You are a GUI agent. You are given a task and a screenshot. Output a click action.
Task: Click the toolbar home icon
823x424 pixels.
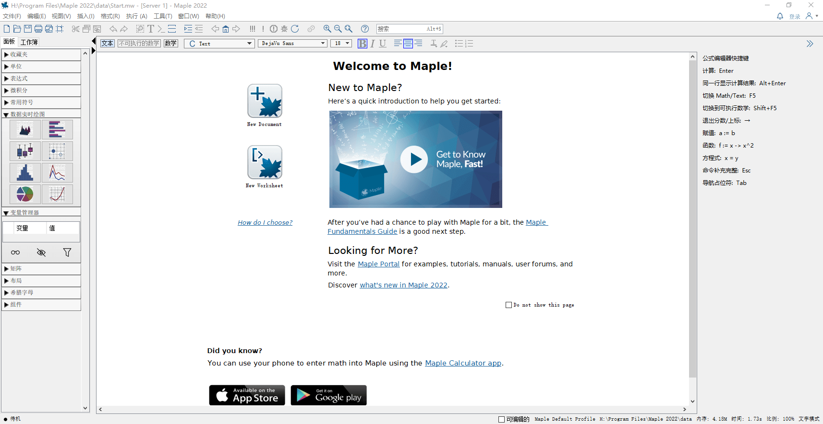point(226,29)
